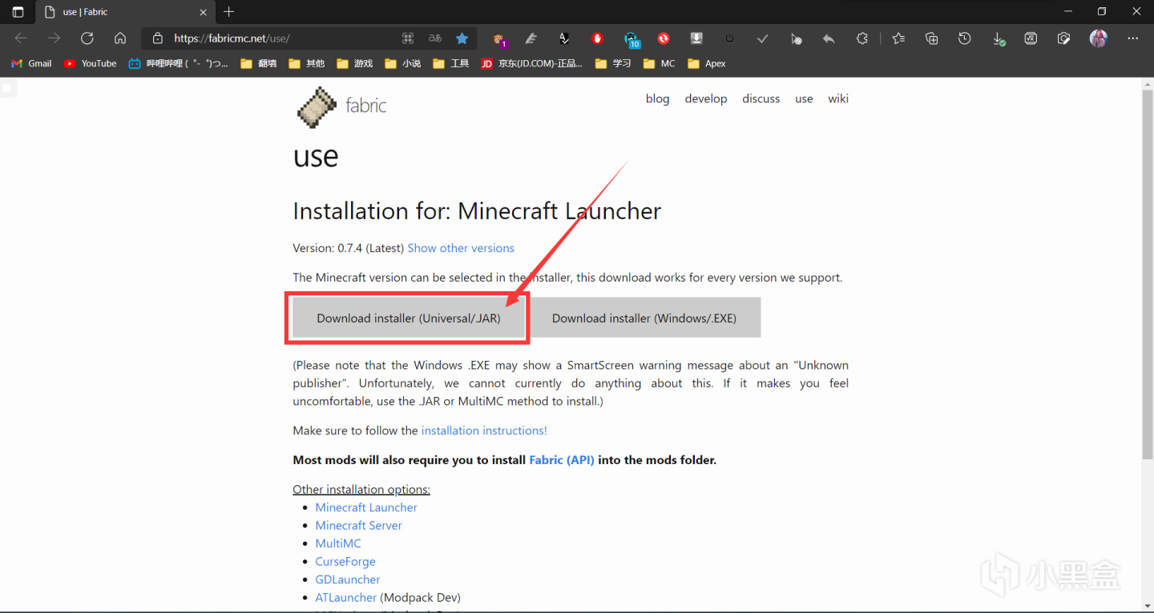Open the Favorites list
1154x613 pixels.
[898, 38]
